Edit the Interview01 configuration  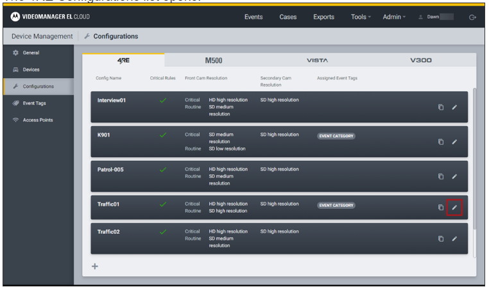[x=454, y=107]
